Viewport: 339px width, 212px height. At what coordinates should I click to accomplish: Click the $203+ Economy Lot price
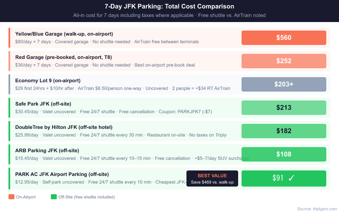click(x=283, y=84)
